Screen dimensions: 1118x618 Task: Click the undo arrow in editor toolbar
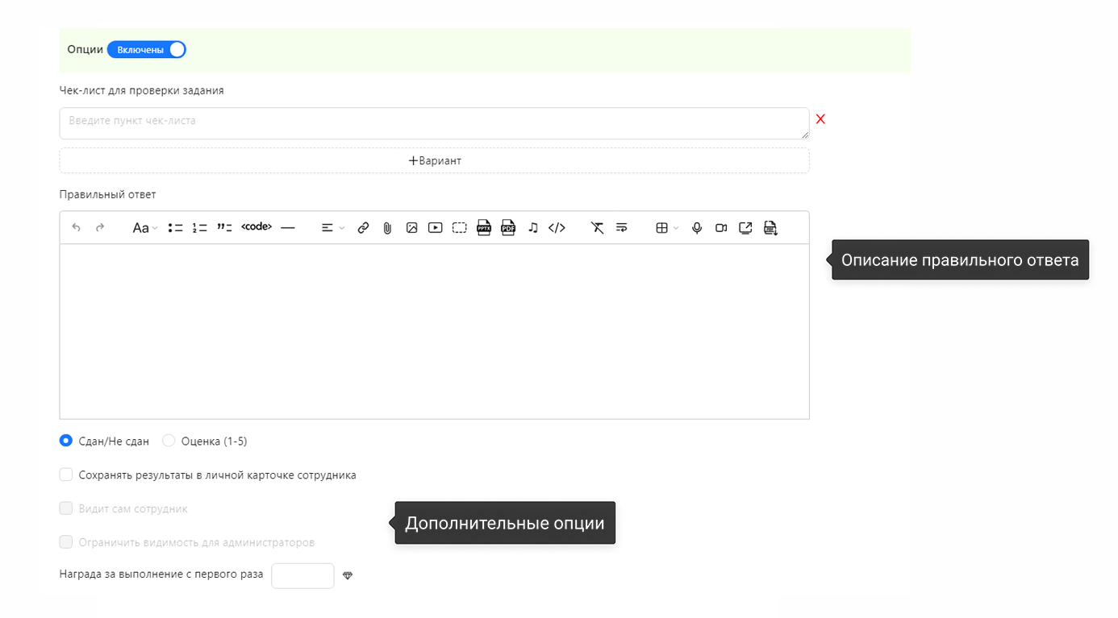(x=77, y=228)
